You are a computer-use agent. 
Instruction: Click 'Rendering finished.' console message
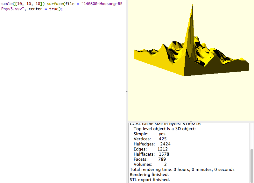point(149,175)
